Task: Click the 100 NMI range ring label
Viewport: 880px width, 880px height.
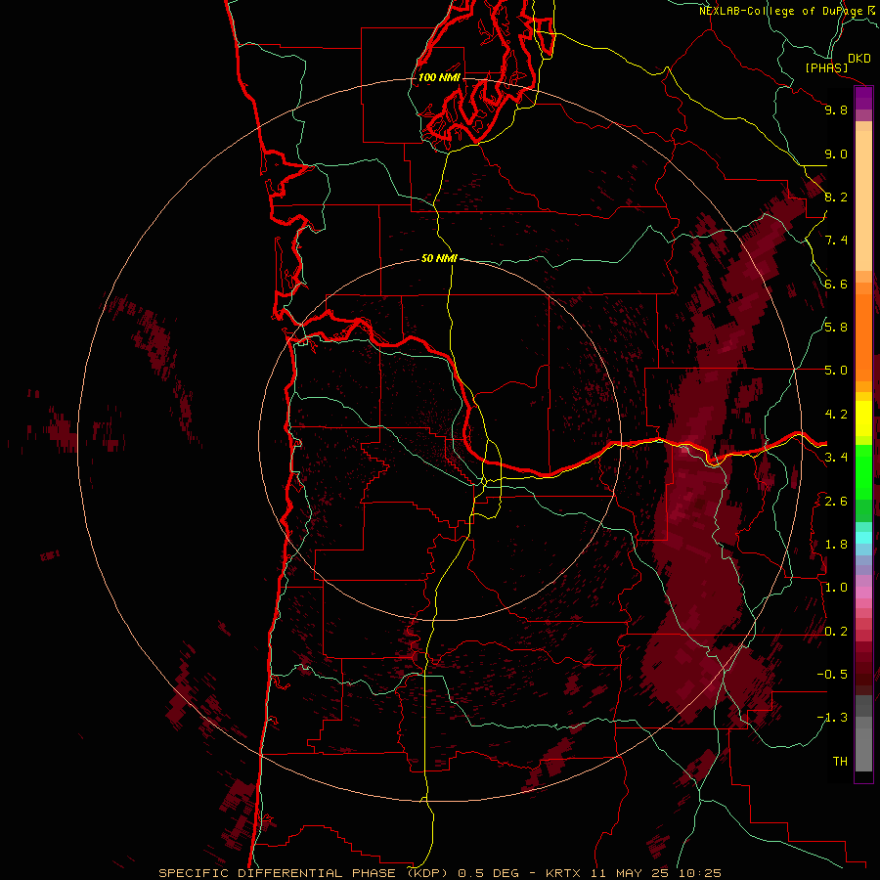Action: (439, 77)
